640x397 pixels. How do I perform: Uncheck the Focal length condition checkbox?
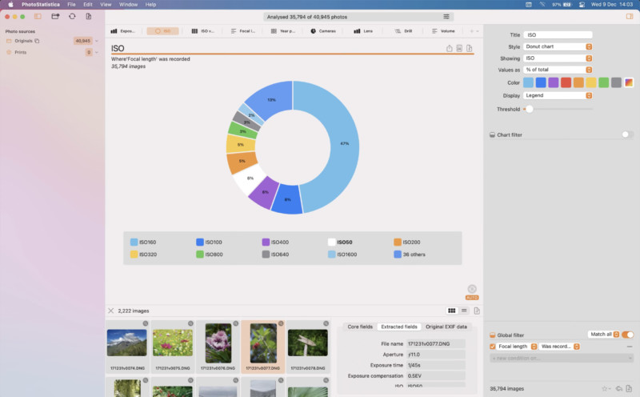(x=492, y=347)
